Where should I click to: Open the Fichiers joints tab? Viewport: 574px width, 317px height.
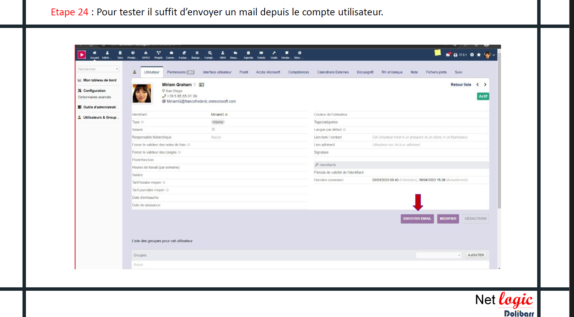[436, 72]
